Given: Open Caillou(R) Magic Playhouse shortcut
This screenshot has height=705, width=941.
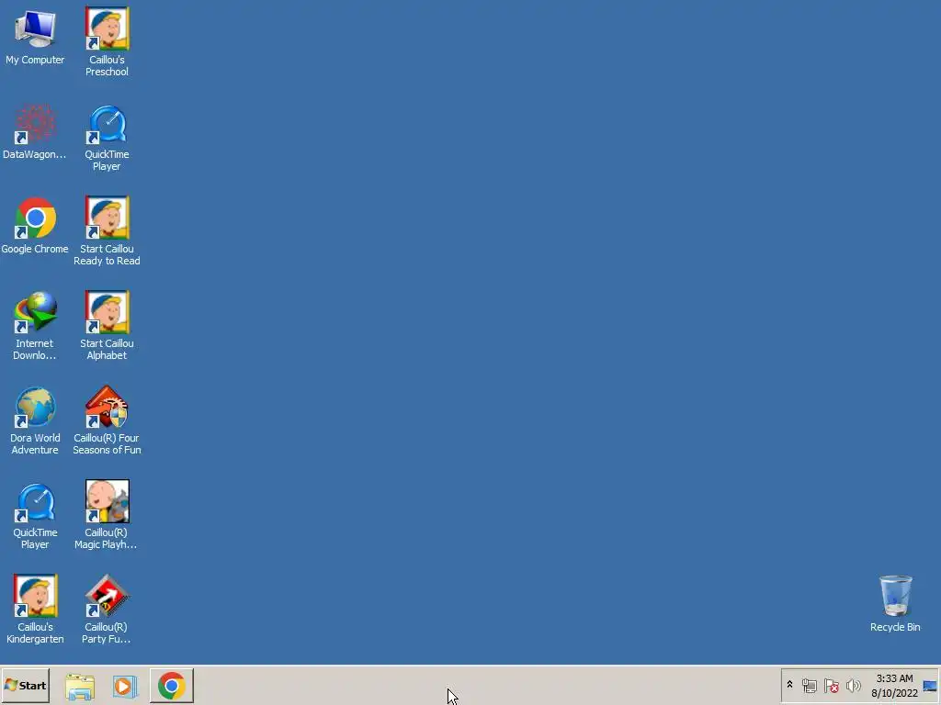Looking at the screenshot, I should click(107, 514).
